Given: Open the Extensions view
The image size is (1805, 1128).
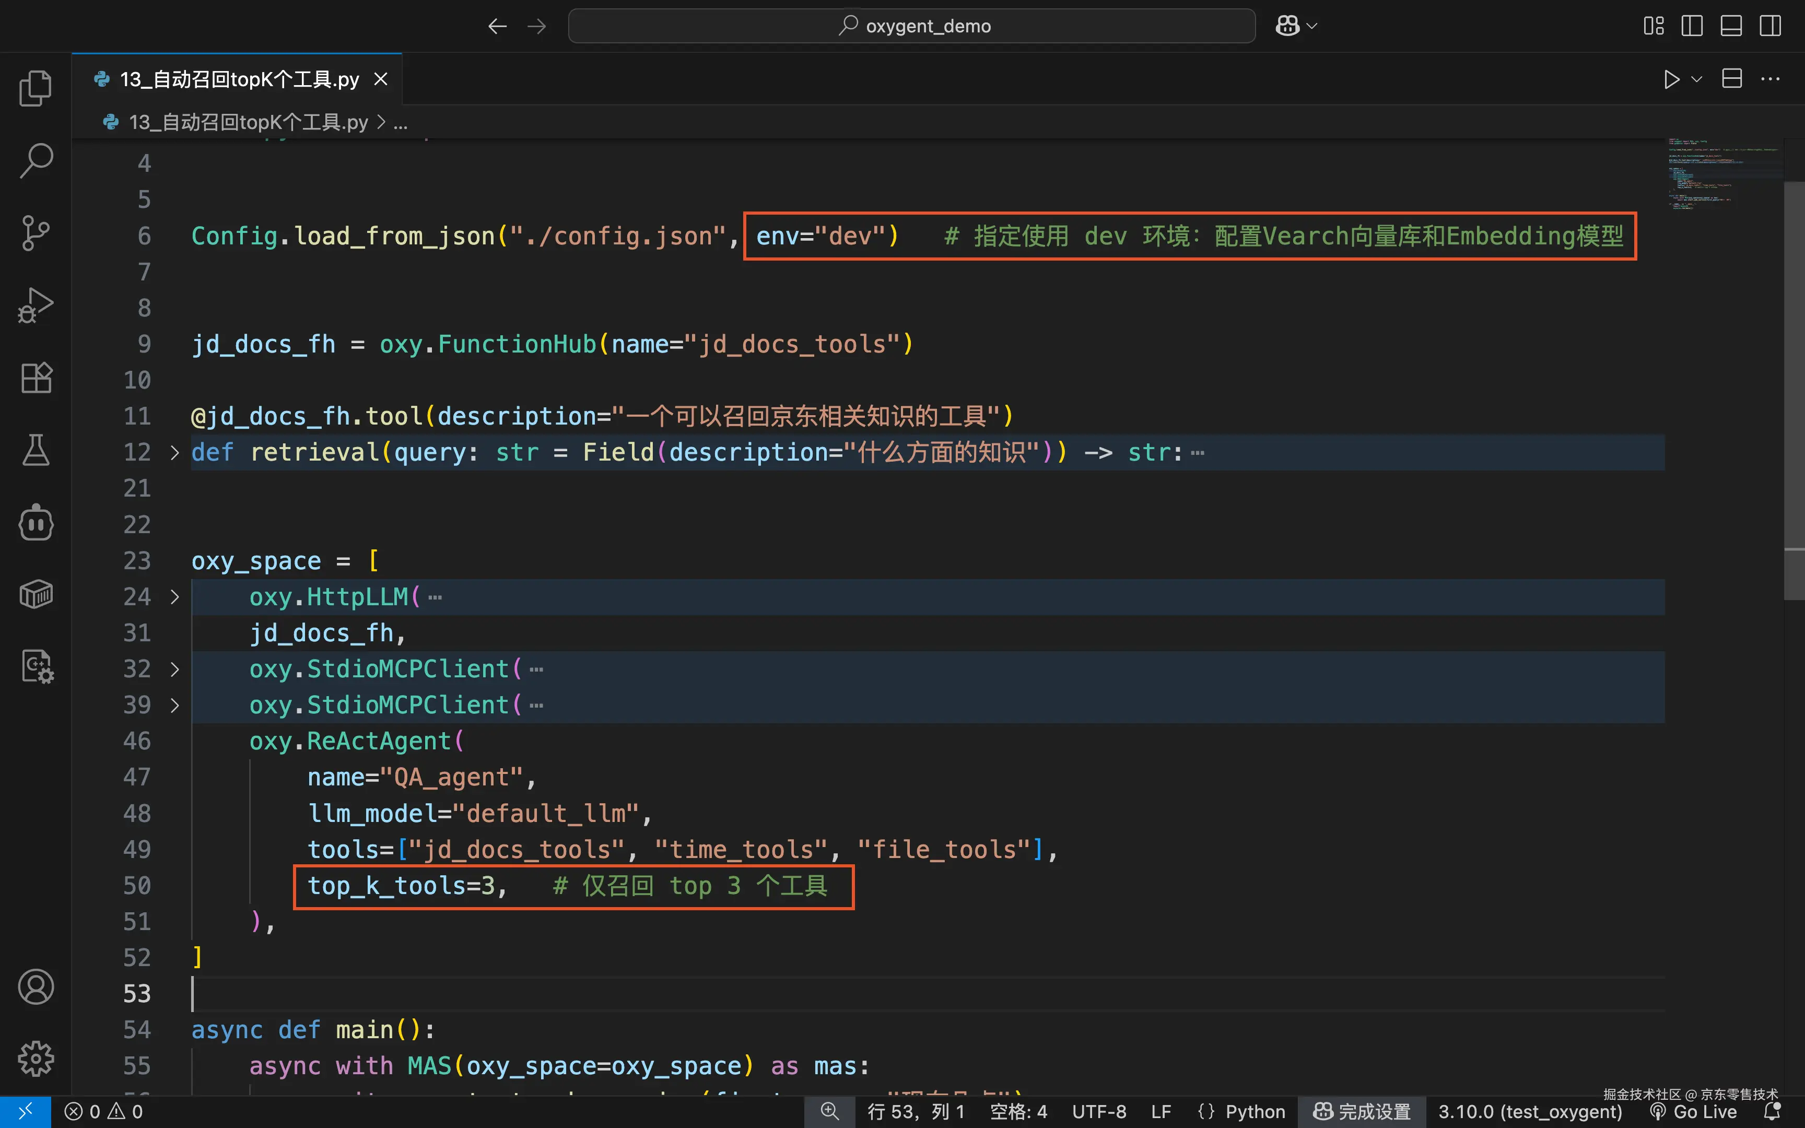Looking at the screenshot, I should 35,378.
